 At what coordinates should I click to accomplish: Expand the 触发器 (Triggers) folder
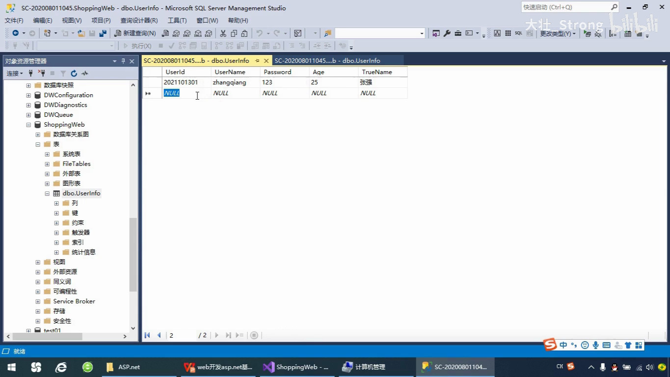tap(56, 233)
